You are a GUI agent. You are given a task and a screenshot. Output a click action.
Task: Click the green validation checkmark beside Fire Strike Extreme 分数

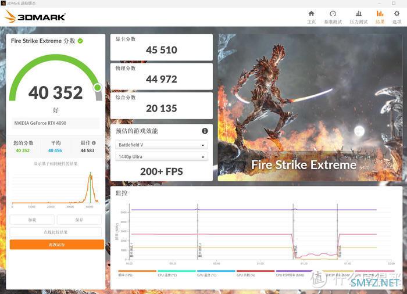(x=80, y=41)
